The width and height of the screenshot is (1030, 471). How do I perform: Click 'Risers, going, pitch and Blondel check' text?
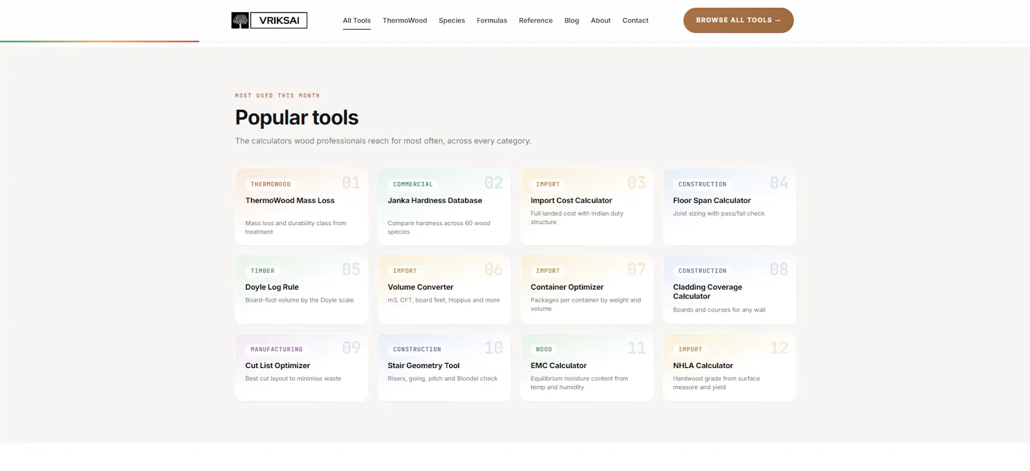click(442, 379)
